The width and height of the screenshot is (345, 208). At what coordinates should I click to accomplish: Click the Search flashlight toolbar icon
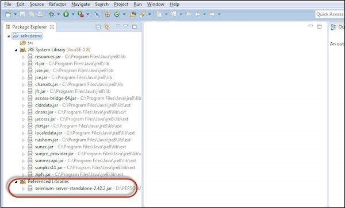click(143, 14)
